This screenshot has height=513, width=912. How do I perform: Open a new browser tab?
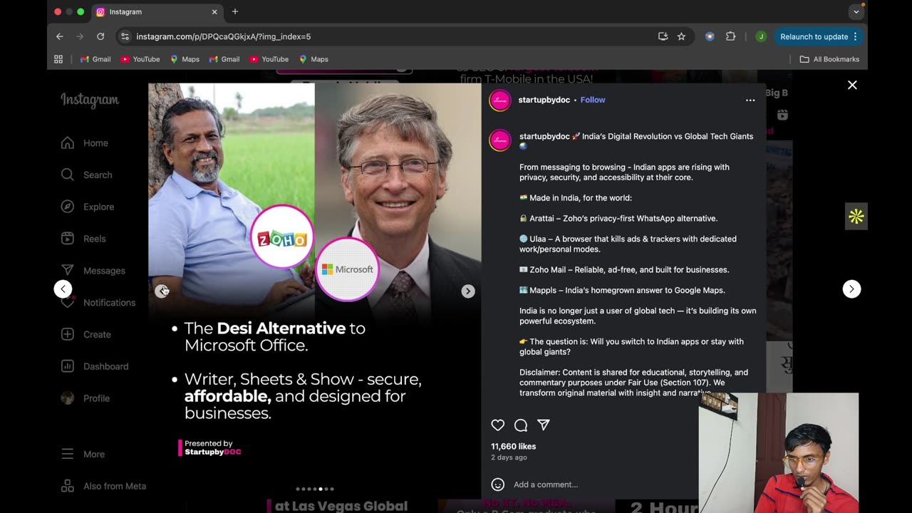point(235,11)
